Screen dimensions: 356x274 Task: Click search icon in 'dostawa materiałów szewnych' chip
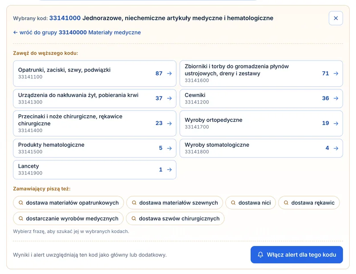[134, 203]
